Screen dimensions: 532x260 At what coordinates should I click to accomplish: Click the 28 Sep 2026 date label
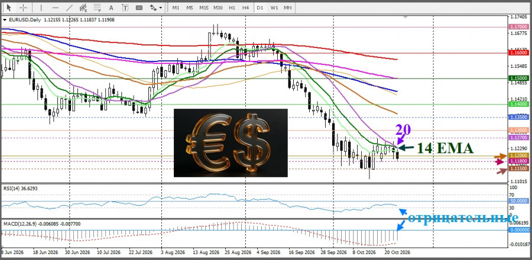point(332,252)
